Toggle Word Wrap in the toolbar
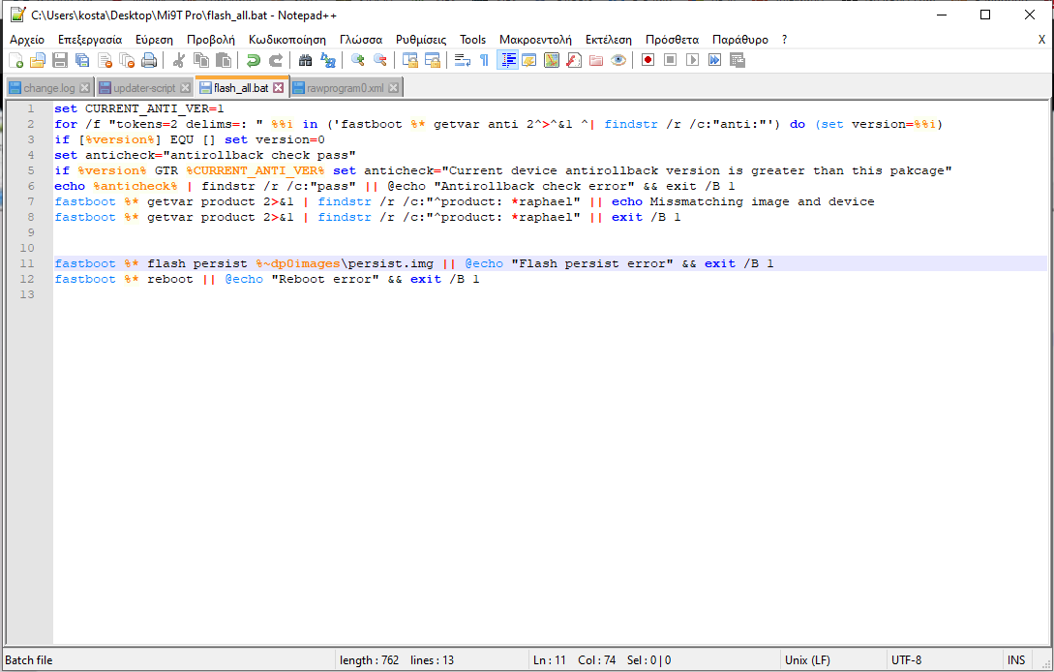The height and width of the screenshot is (672, 1054). coord(462,60)
